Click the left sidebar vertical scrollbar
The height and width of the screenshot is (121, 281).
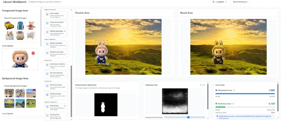tap(41, 28)
